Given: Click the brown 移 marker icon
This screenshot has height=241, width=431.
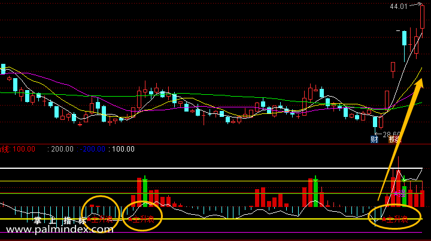Looking at the screenshot, I should [x=392, y=140].
